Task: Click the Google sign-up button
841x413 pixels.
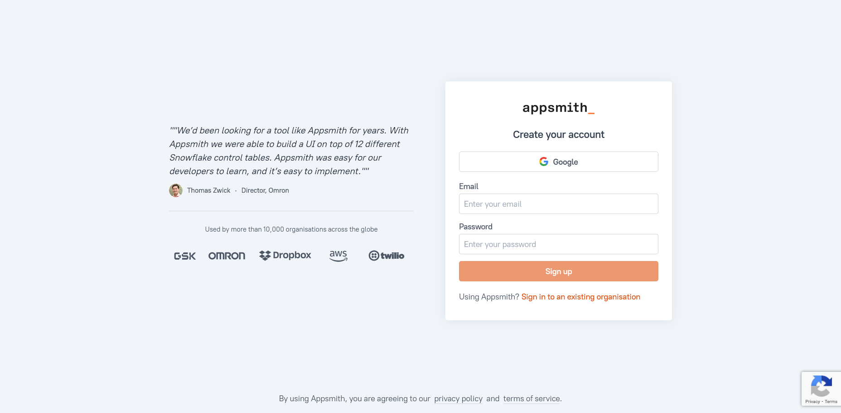Action: 558,162
